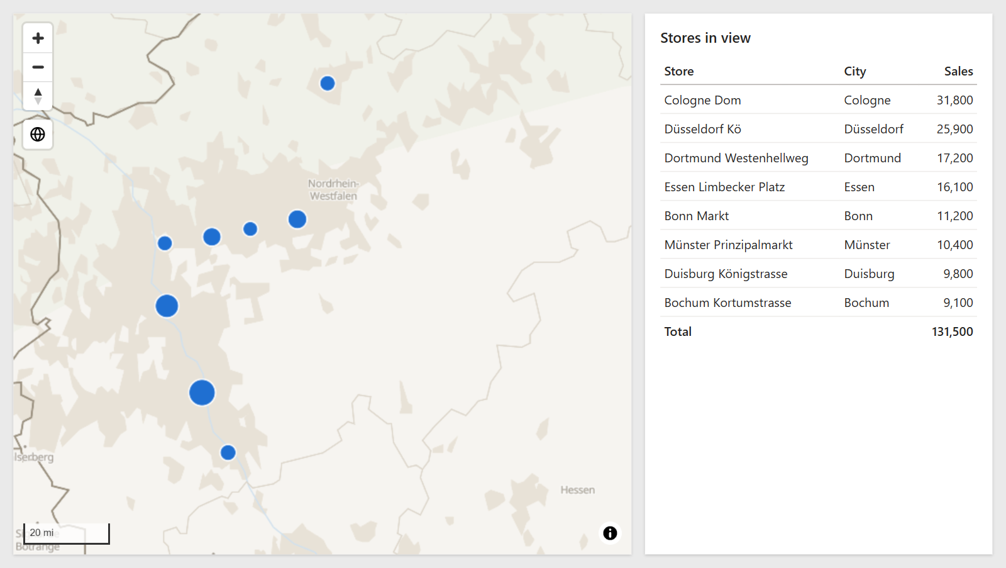Click the southernmost marker near Bonn
Screen dimensions: 1006x568
tap(228, 452)
